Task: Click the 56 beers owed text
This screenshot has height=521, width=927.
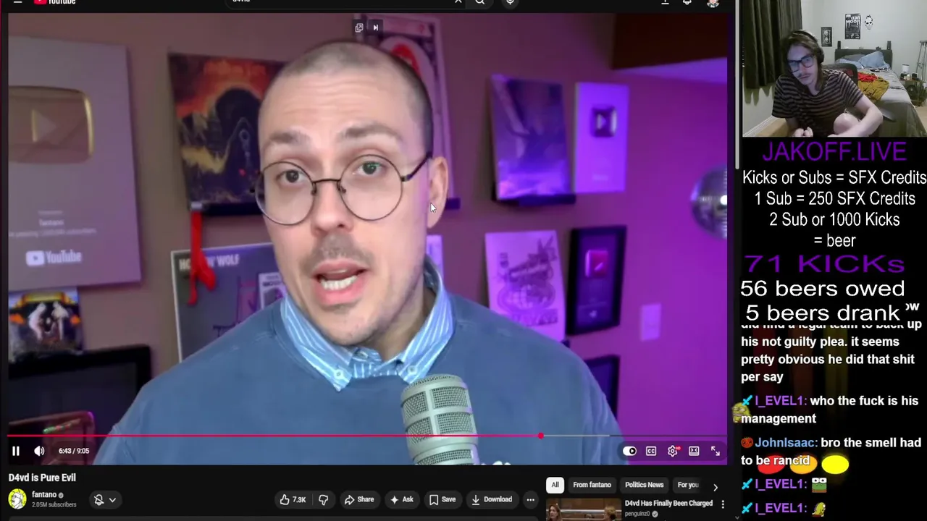Action: (x=823, y=289)
